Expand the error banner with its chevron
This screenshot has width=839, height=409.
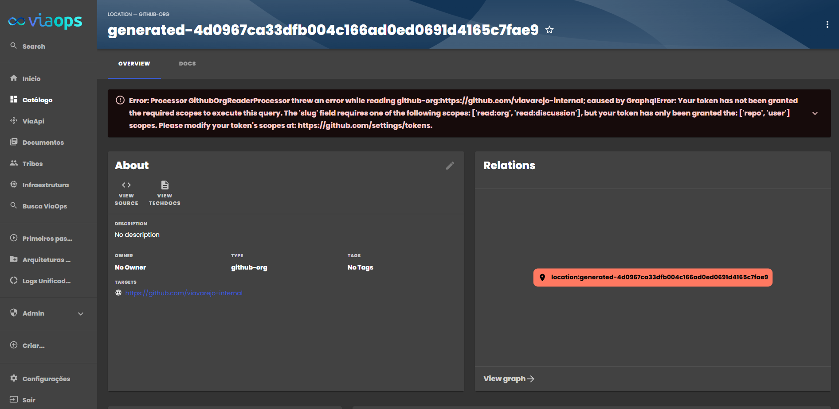tap(815, 113)
